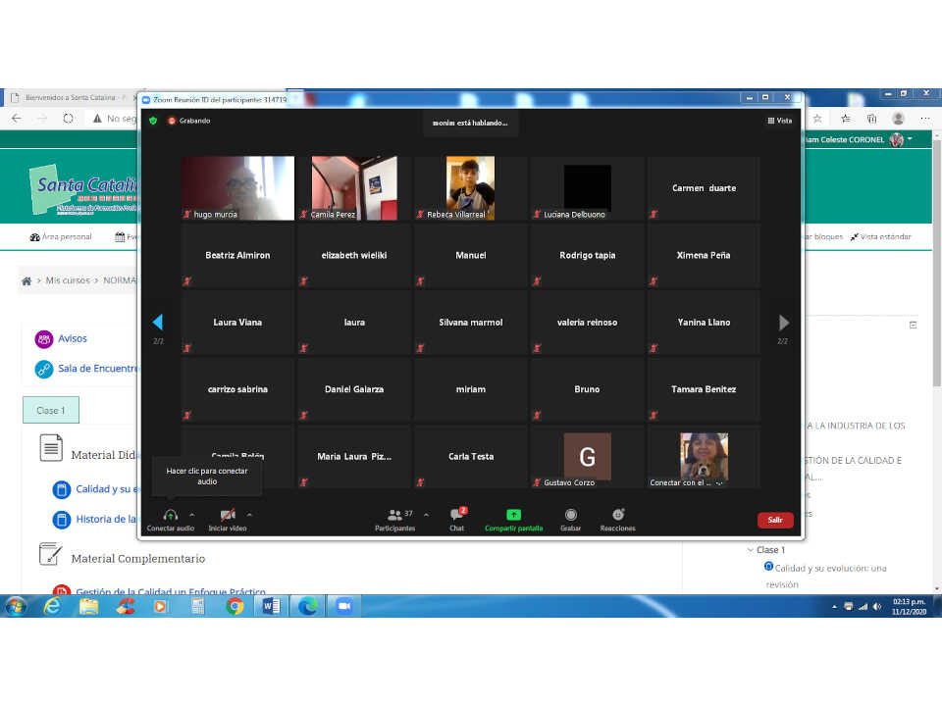Click Mis cursos in the breadcrumb
942x706 pixels.
point(68,280)
